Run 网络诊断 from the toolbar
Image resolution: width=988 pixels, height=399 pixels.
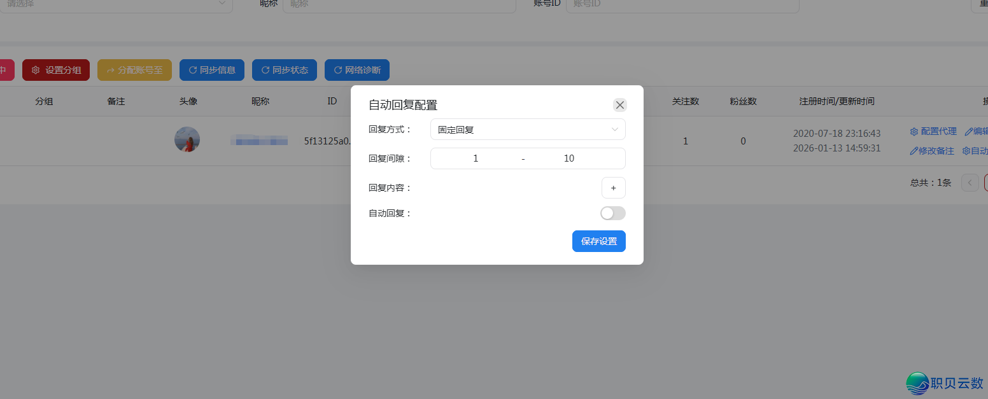(x=356, y=70)
